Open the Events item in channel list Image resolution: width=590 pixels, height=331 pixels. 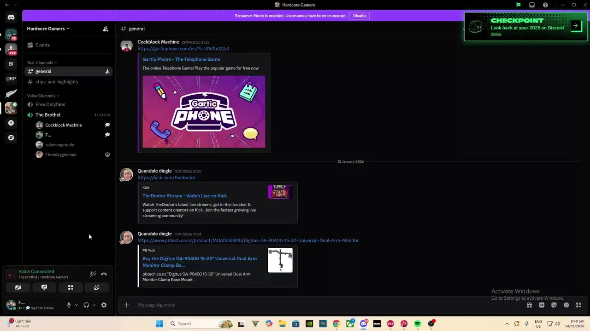[69, 45]
